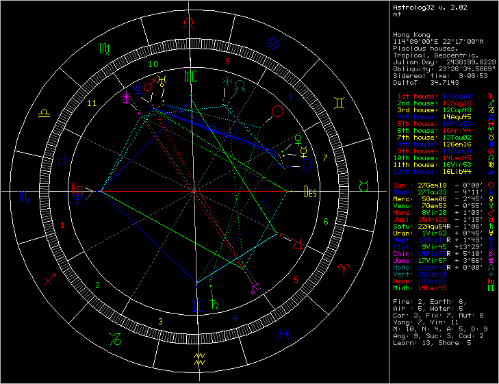Viewport: 499px width, 384px height.
Task: Click the Asc ascendant label on the chart
Action: (77, 189)
